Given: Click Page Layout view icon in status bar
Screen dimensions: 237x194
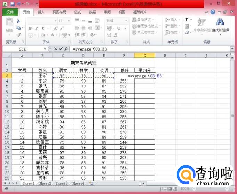Looking at the screenshot, I should pos(170,188).
